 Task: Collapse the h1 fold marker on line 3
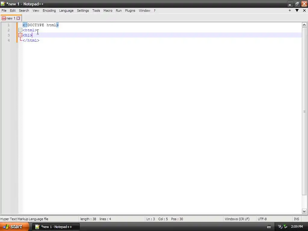click(x=20, y=35)
